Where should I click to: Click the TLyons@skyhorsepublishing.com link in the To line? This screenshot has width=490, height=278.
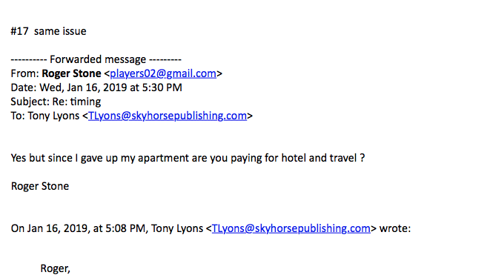[x=168, y=116]
